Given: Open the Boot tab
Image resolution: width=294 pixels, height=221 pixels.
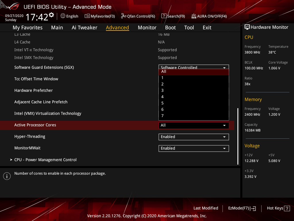Looking at the screenshot, I should (x=170, y=28).
